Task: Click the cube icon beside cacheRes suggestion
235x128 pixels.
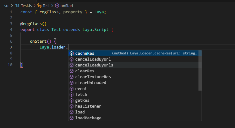Action: click(x=72, y=53)
